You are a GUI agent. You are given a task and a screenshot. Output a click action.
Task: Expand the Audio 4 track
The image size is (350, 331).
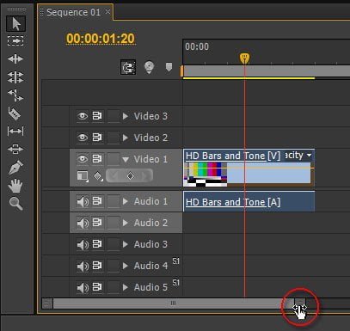[126, 266]
